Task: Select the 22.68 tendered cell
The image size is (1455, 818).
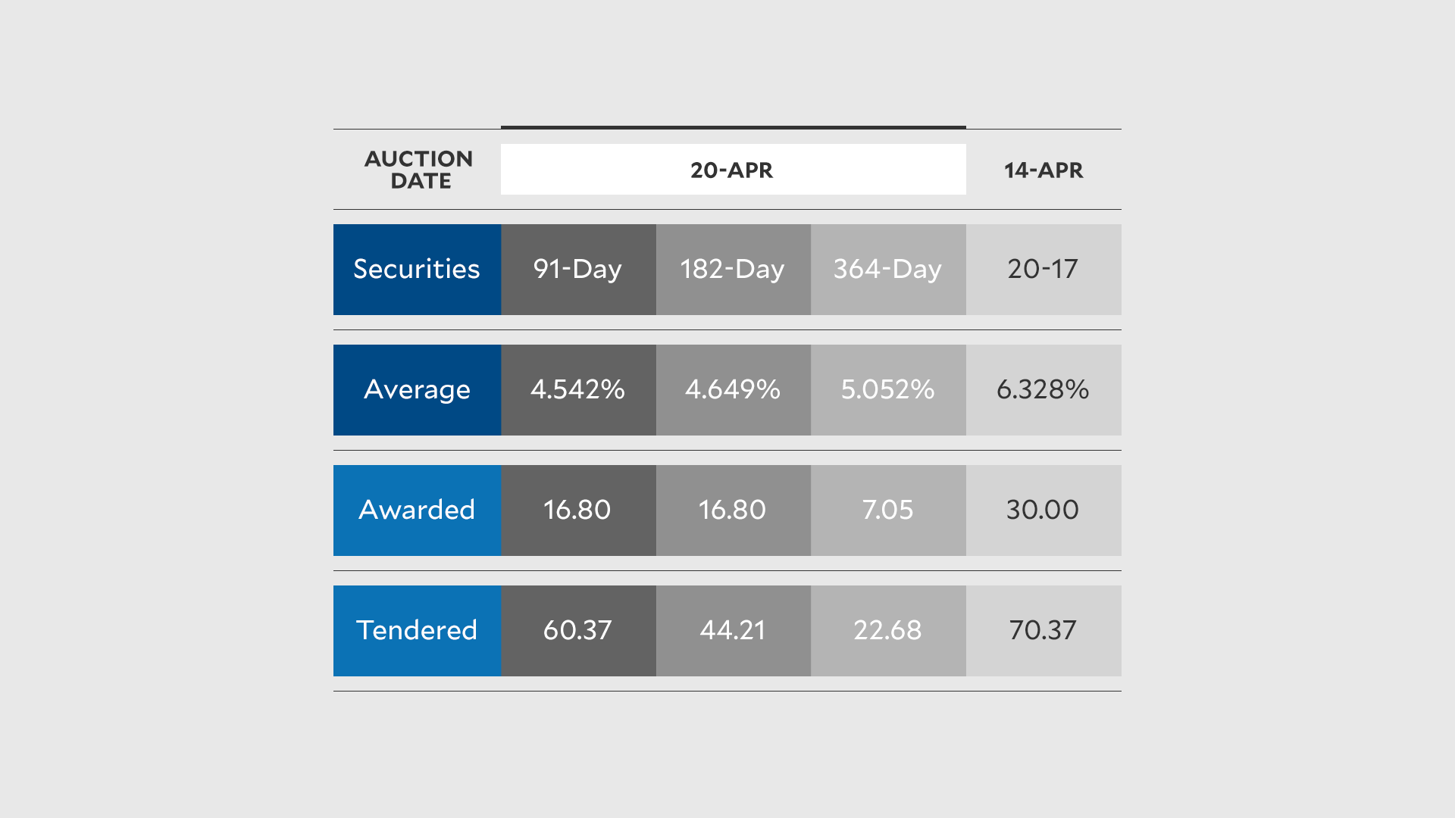Action: point(888,631)
